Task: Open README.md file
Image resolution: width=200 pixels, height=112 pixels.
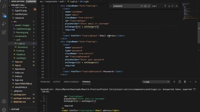Action: point(23,102)
